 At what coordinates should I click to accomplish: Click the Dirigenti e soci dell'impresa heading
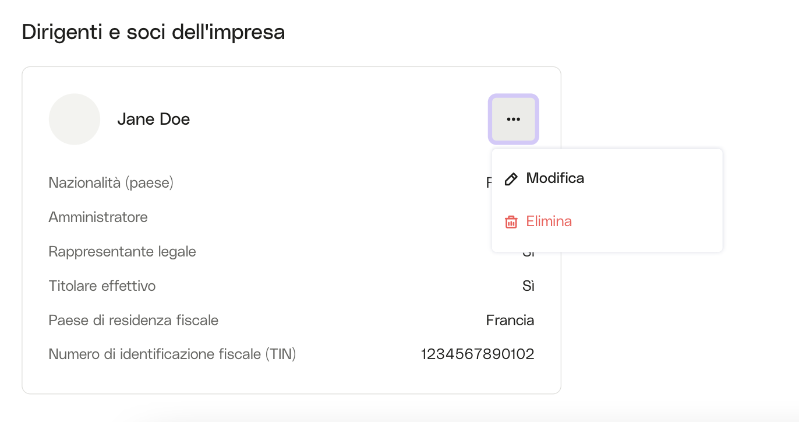[153, 32]
